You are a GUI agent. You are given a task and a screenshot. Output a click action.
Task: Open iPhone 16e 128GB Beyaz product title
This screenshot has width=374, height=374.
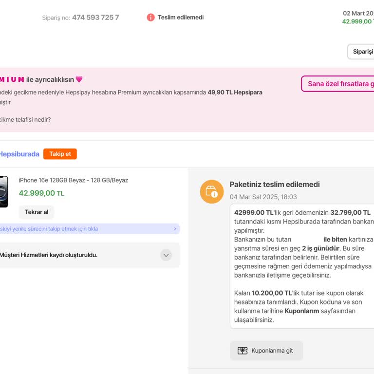pyautogui.click(x=74, y=180)
